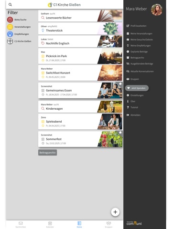Click the Theaterstück succulent thumbnail
172x229 pixels.
[x=110, y=29]
